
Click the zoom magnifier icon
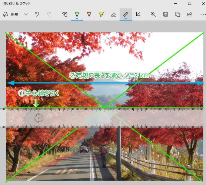[153, 14]
